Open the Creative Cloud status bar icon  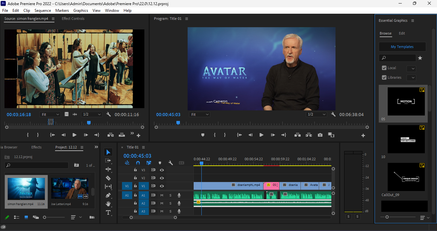[x=4, y=227]
